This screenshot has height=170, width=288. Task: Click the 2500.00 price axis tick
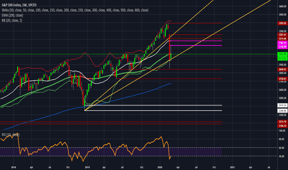coord(282,98)
